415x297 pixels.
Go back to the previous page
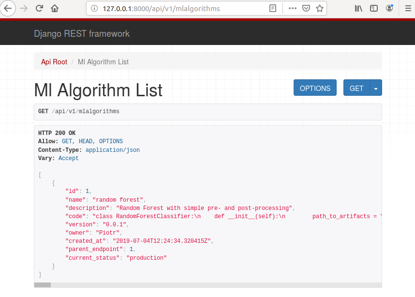click(8, 8)
